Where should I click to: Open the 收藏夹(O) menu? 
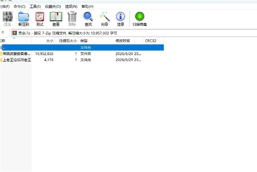point(53,6)
